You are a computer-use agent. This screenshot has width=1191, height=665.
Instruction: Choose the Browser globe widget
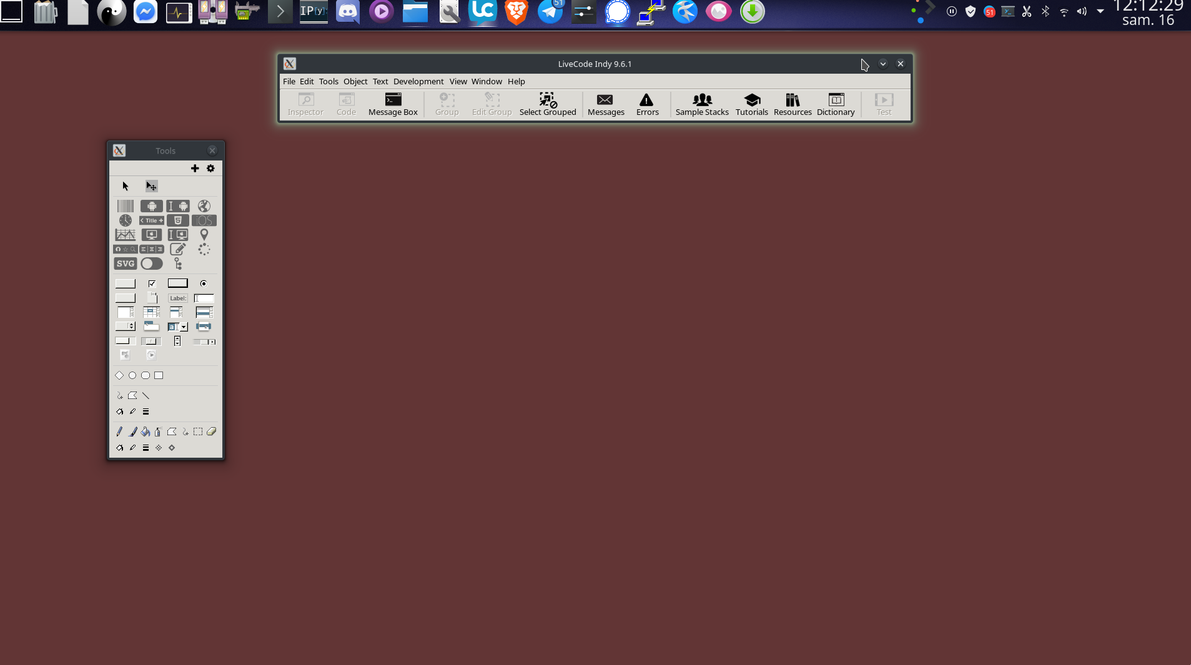[204, 206]
